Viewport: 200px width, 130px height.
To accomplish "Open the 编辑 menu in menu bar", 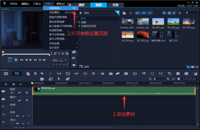I will tap(25, 4).
